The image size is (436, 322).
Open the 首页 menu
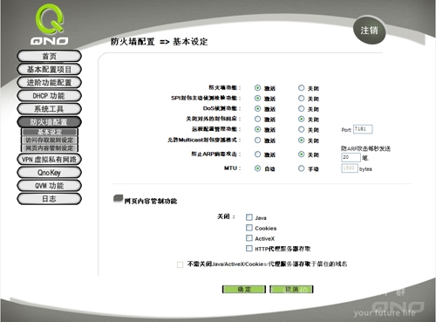(x=49, y=56)
